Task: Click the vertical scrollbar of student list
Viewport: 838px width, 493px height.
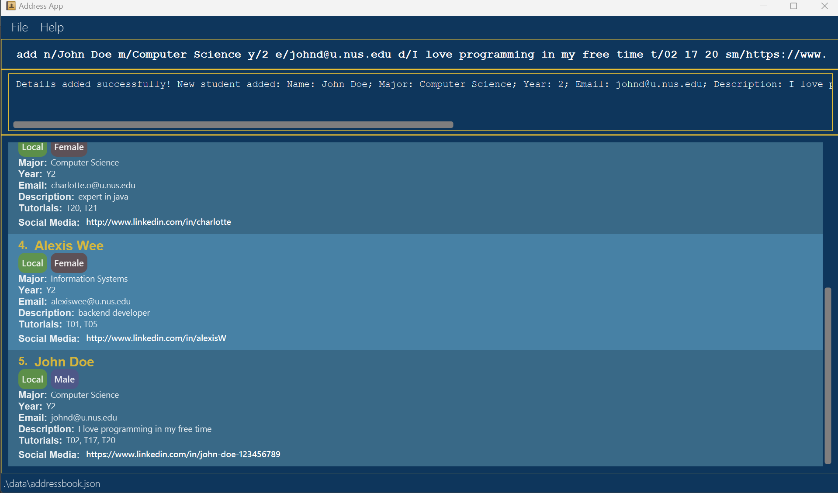Action: click(828, 375)
